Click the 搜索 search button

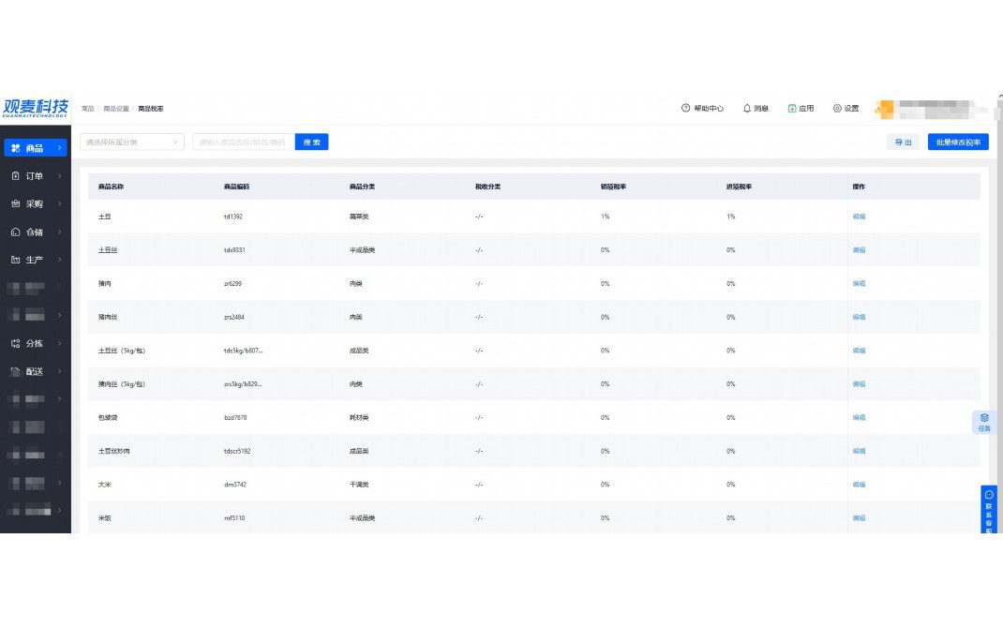click(311, 142)
